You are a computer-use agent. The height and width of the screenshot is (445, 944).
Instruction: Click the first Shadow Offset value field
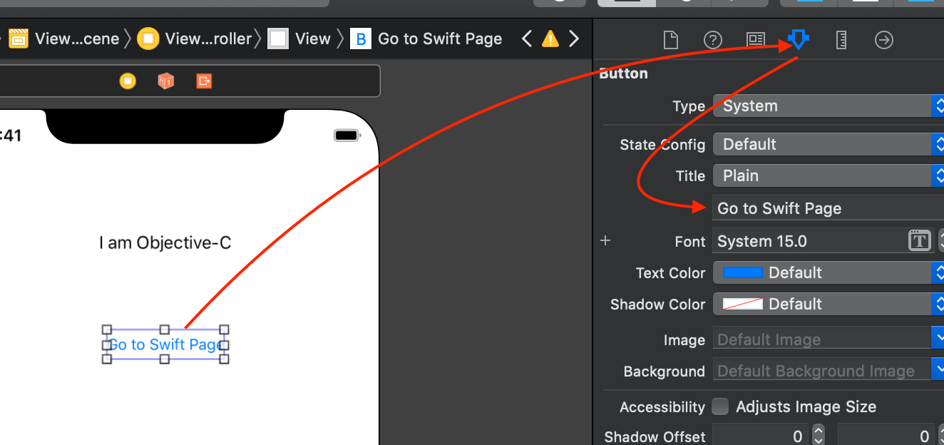pyautogui.click(x=761, y=436)
